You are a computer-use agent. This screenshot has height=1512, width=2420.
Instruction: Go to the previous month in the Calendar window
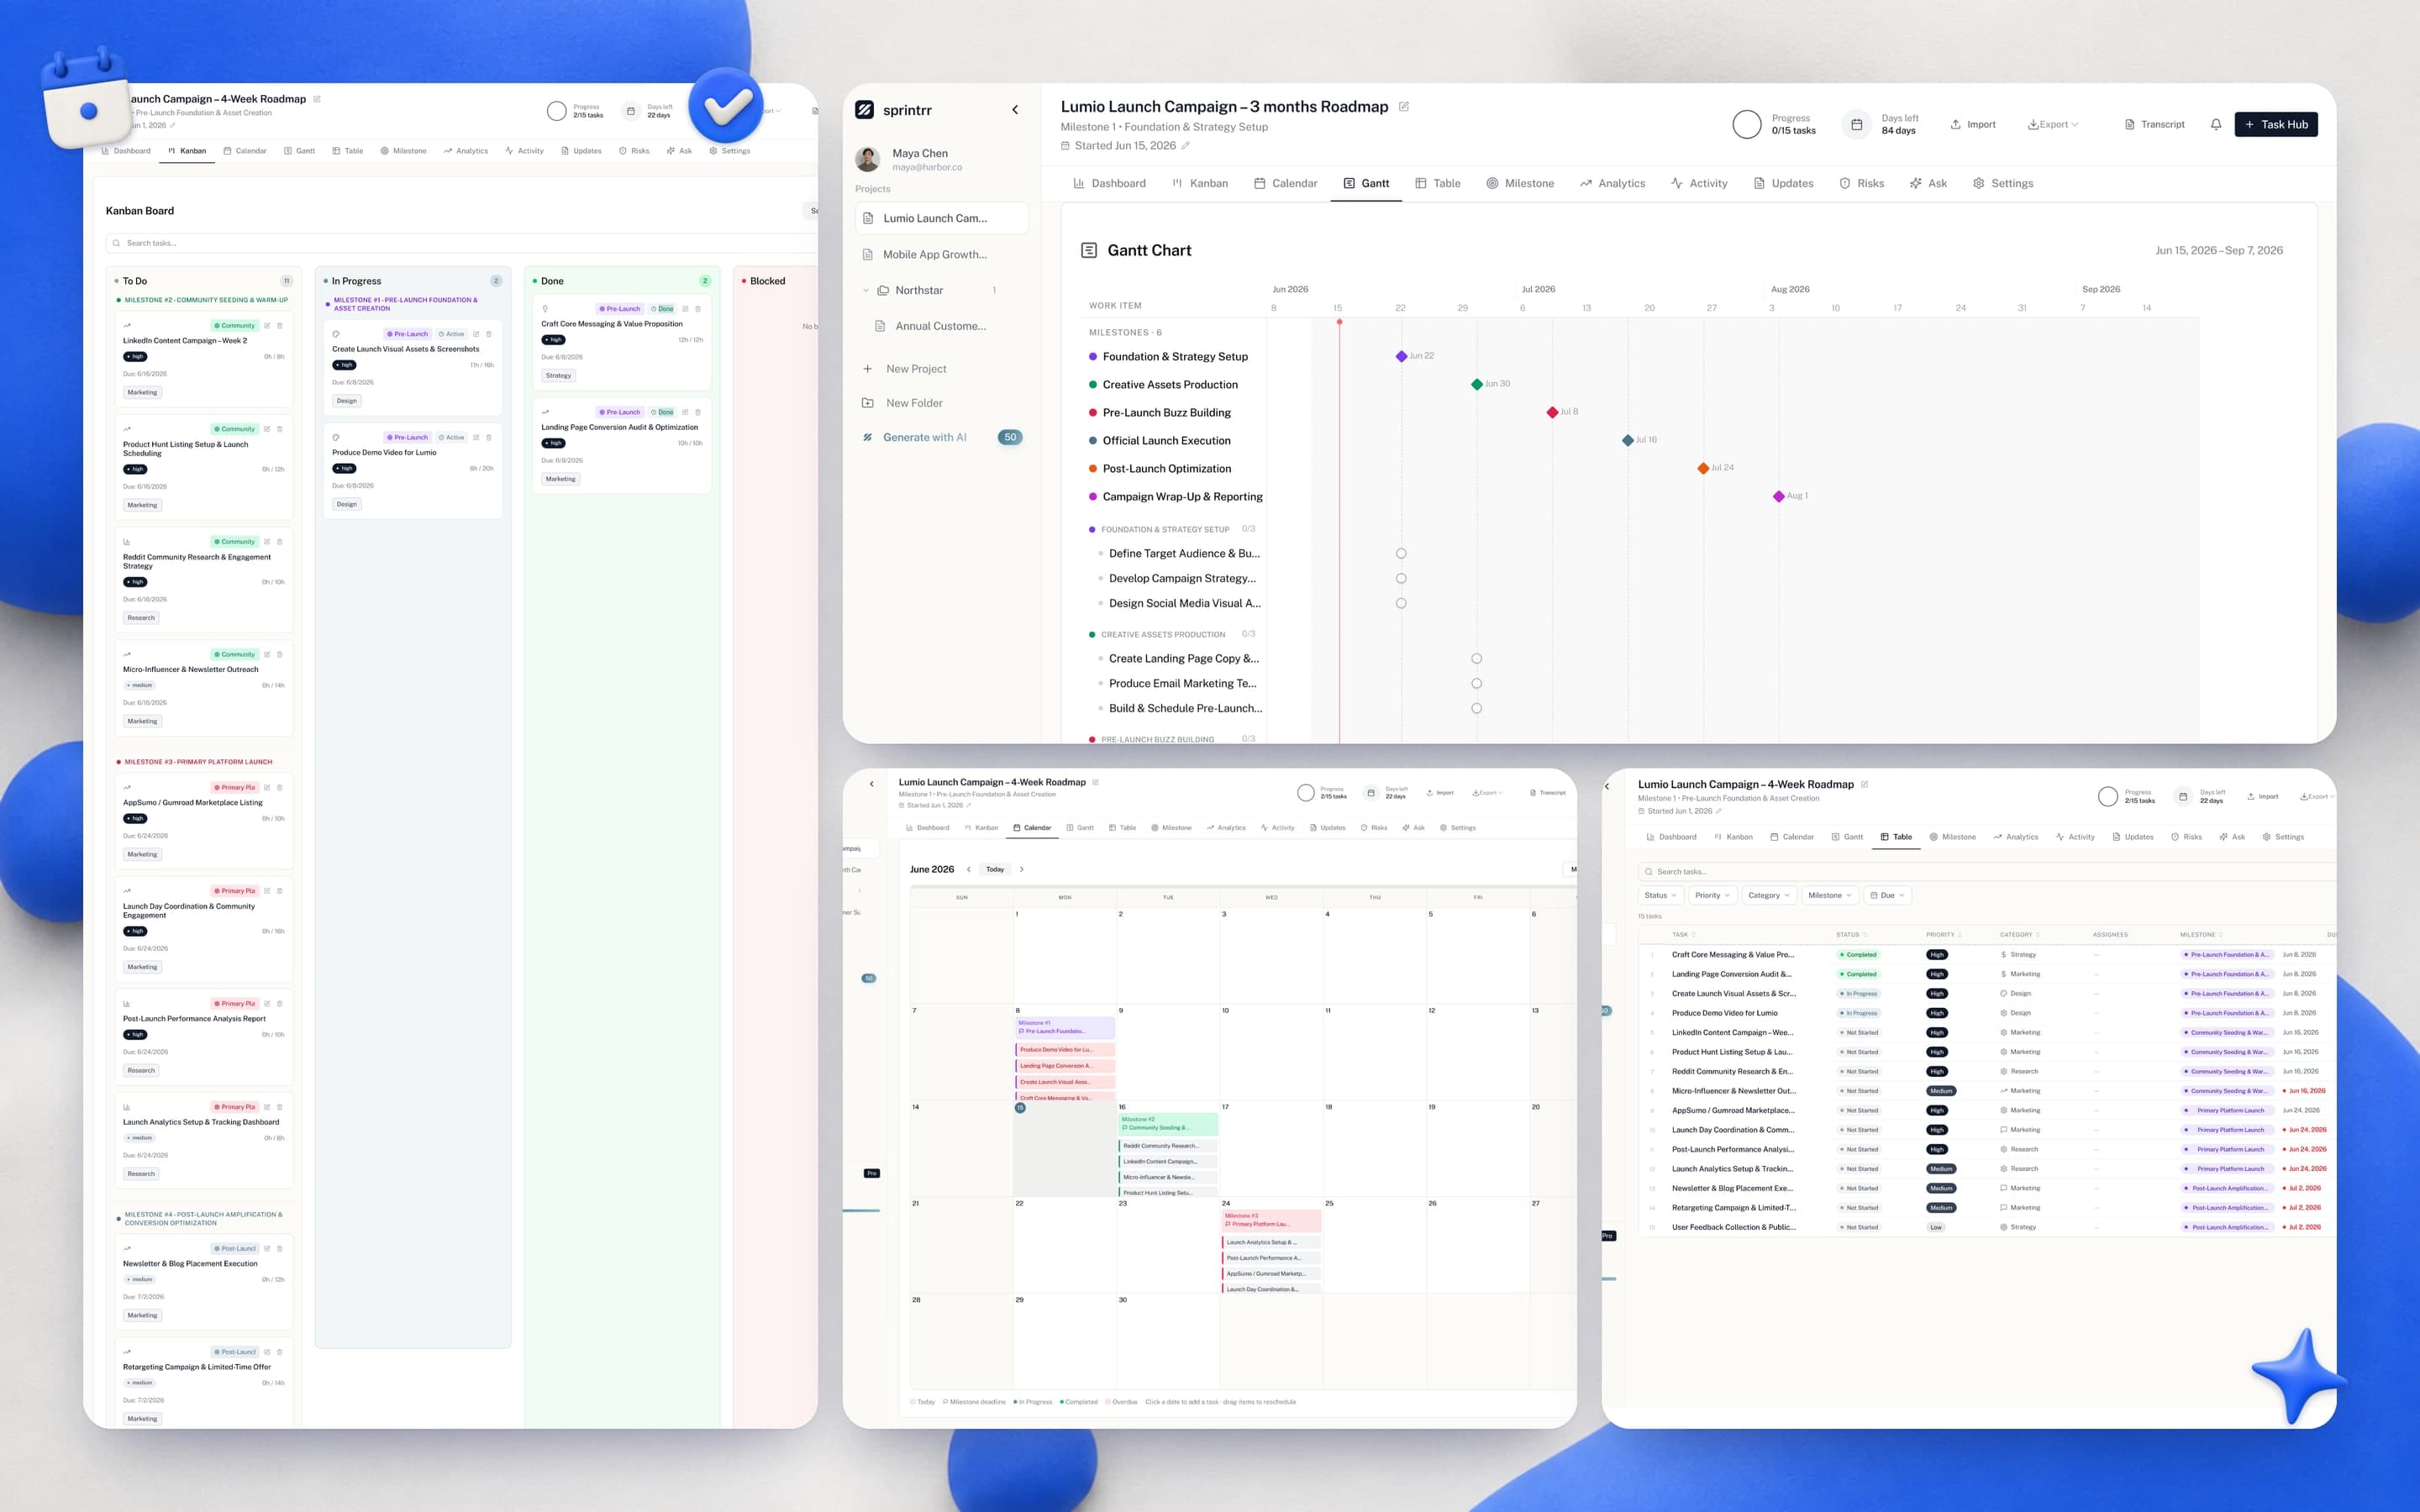[x=968, y=869]
